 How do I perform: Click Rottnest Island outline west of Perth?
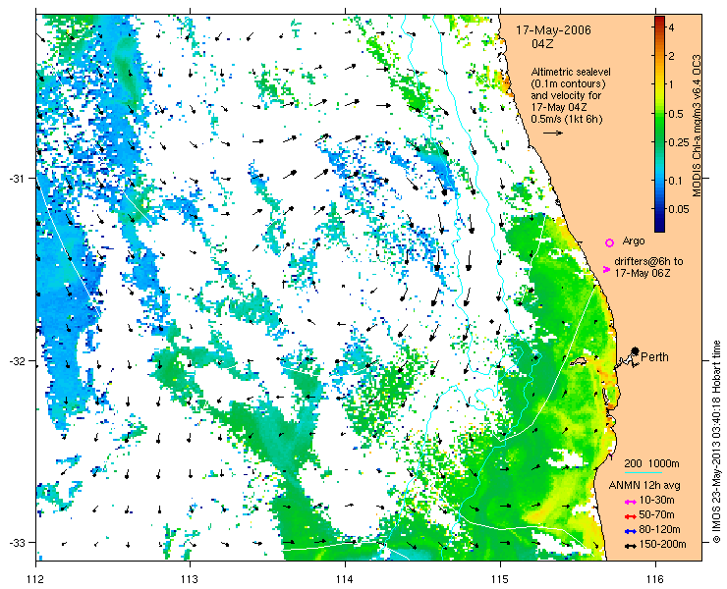(579, 361)
